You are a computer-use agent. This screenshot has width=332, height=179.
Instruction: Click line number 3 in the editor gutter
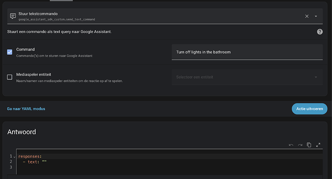tap(11, 167)
